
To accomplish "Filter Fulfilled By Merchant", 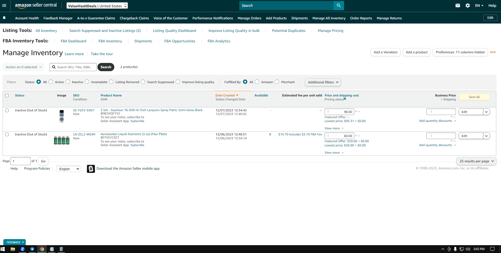I will (x=277, y=82).
